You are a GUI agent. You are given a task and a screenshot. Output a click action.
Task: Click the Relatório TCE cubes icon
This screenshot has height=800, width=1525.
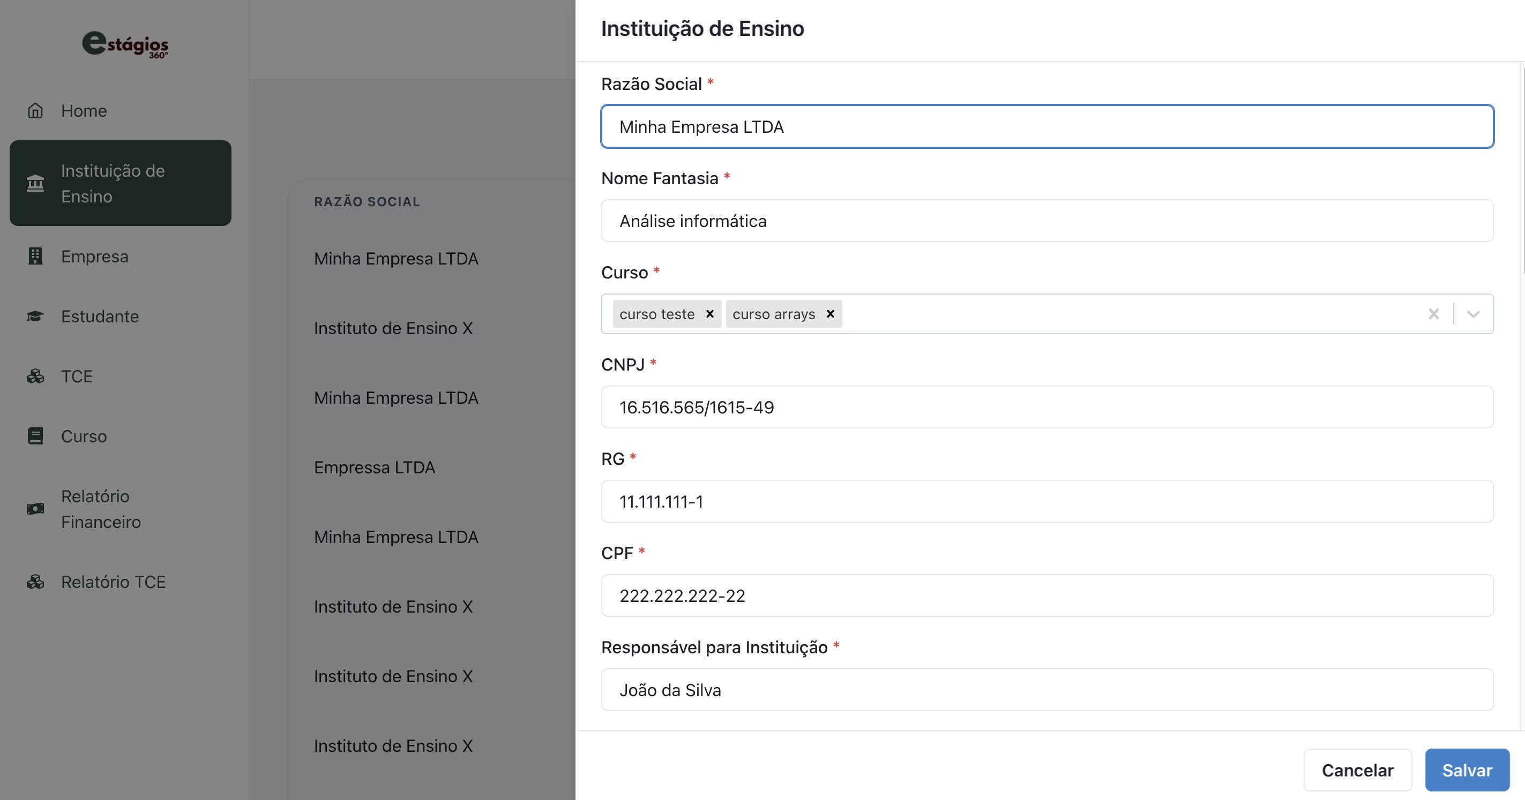pyautogui.click(x=35, y=582)
